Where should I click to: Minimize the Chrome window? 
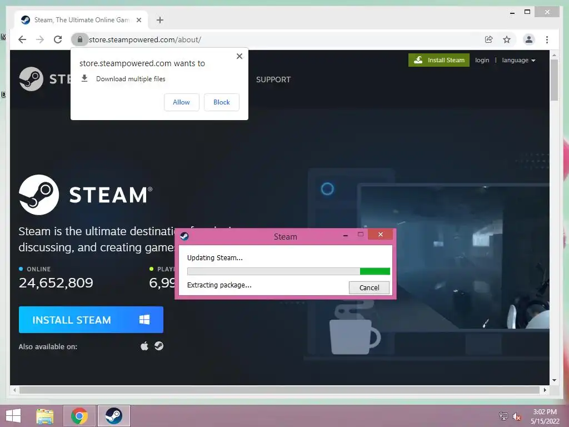click(512, 12)
